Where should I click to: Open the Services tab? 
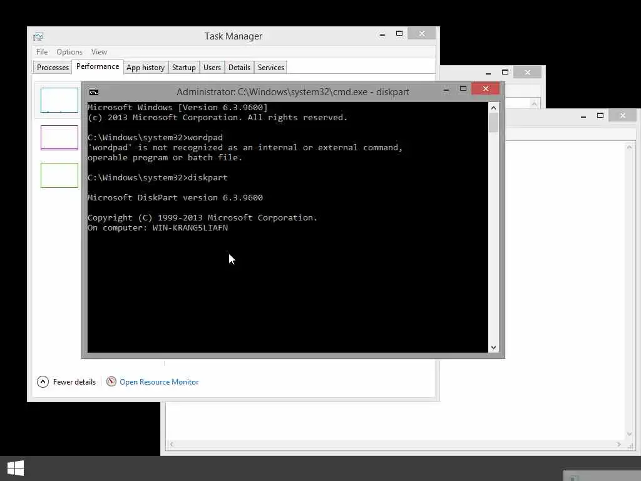[x=270, y=68]
